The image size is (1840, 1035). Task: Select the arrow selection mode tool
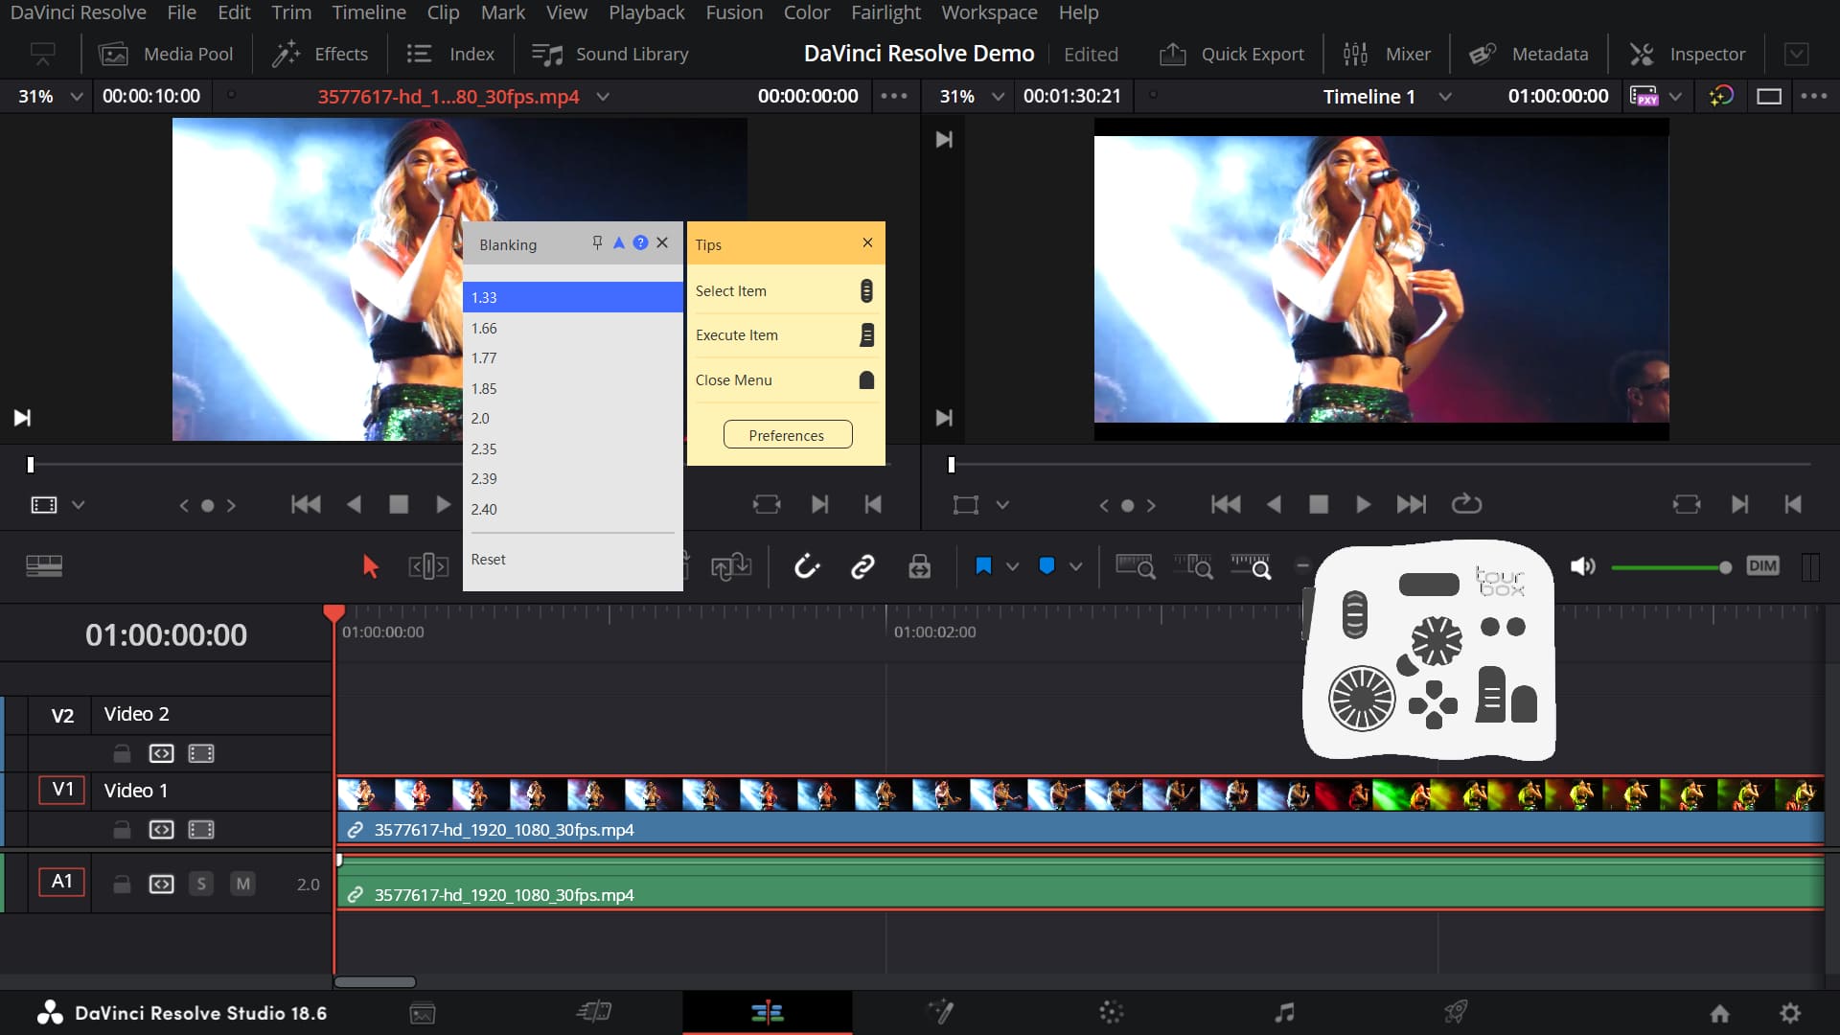point(370,567)
